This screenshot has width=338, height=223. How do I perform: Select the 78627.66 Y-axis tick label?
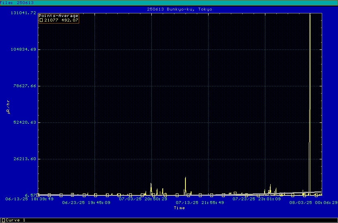coord(25,86)
